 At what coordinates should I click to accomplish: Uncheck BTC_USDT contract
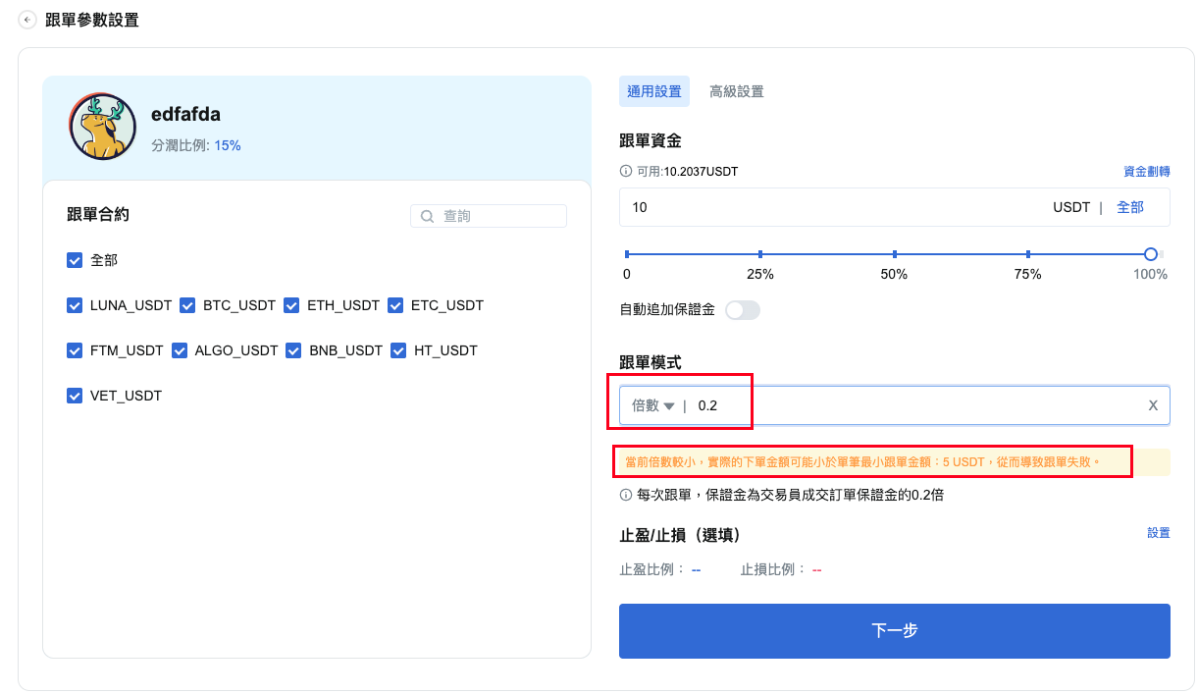(x=187, y=305)
